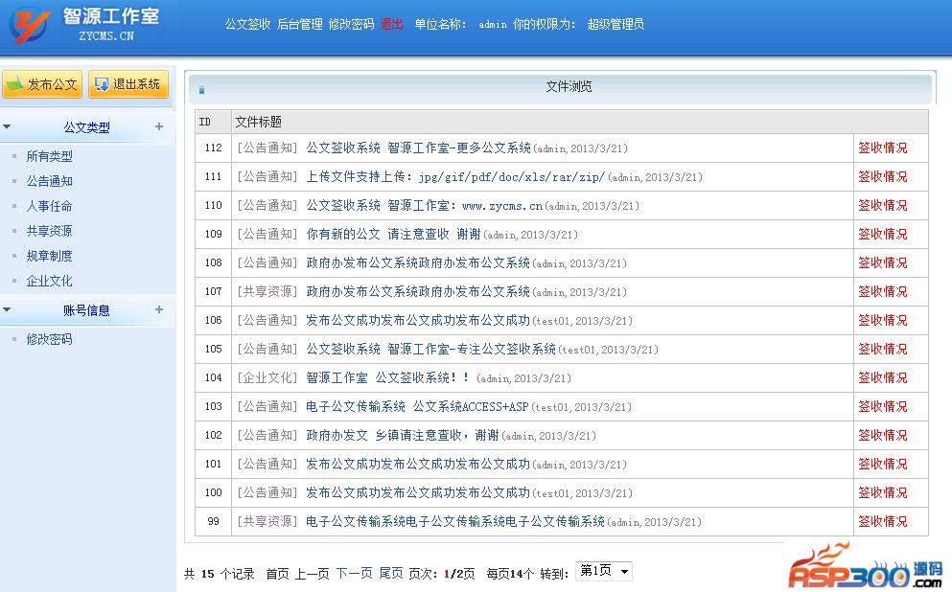
Task: Open document 105 专注公文签收系统
Action: click(431, 350)
